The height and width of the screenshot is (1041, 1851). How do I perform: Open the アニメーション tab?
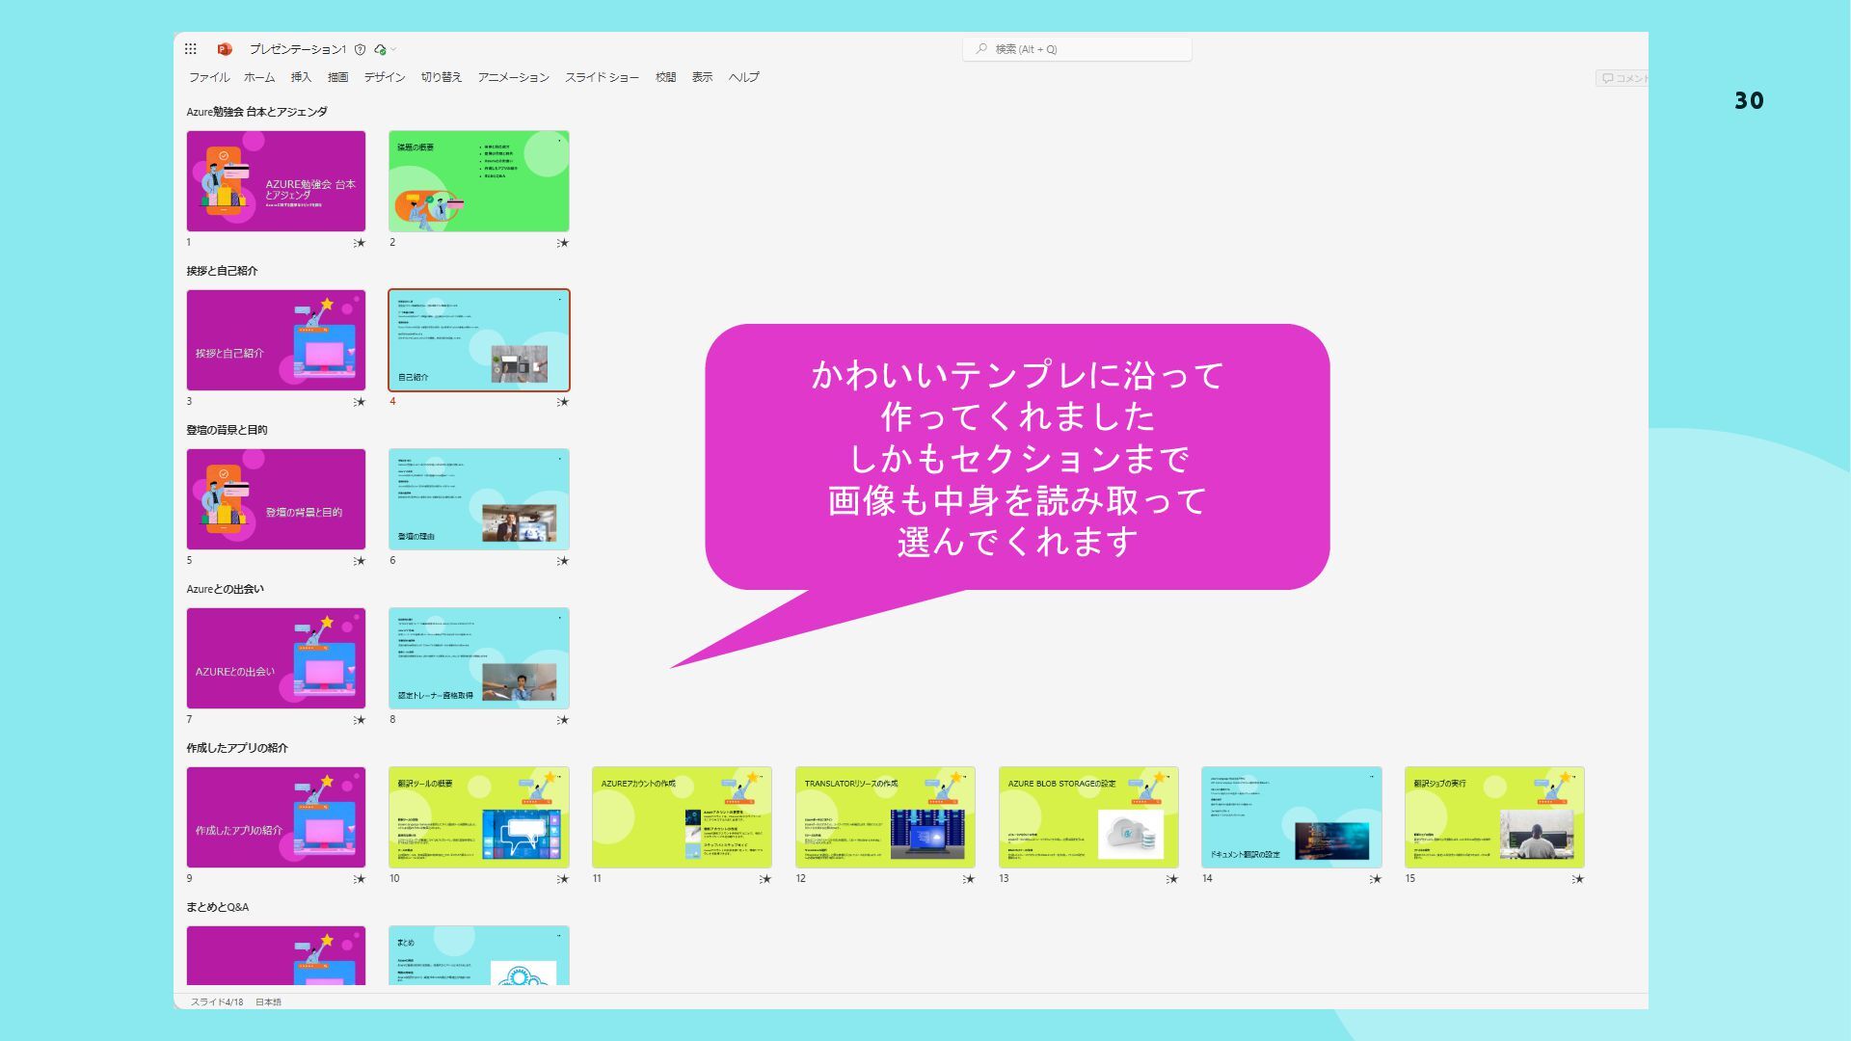click(513, 77)
